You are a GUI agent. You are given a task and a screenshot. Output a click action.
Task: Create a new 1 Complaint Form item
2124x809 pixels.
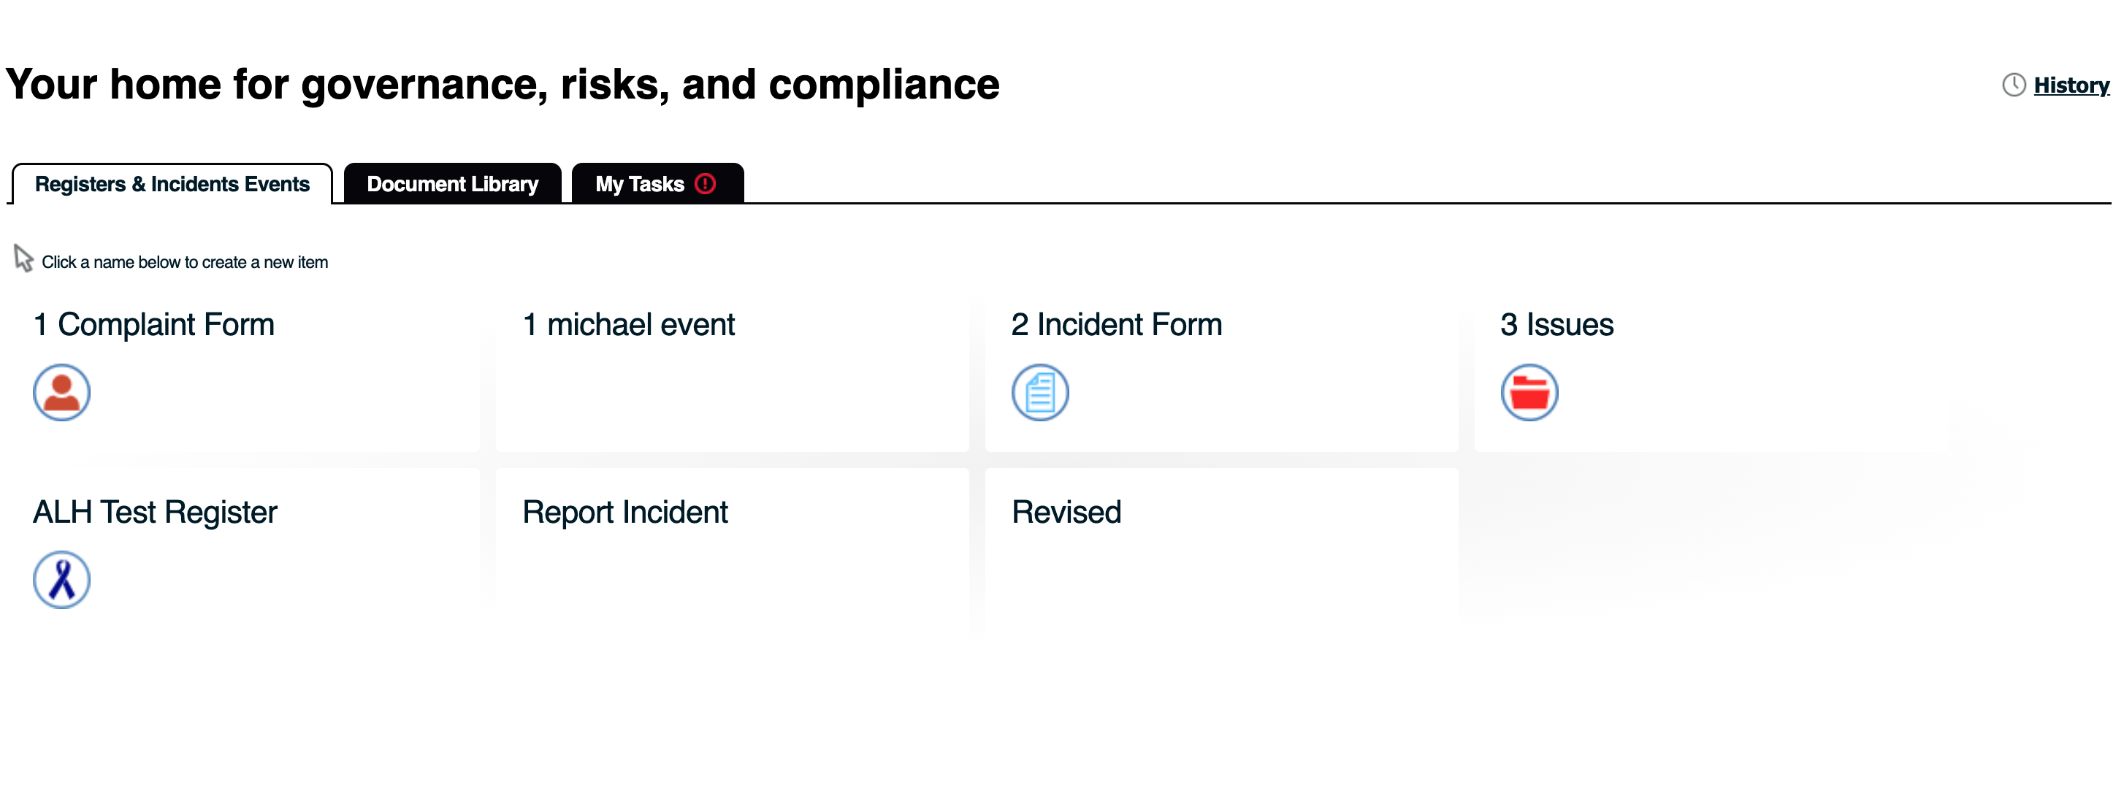[153, 325]
